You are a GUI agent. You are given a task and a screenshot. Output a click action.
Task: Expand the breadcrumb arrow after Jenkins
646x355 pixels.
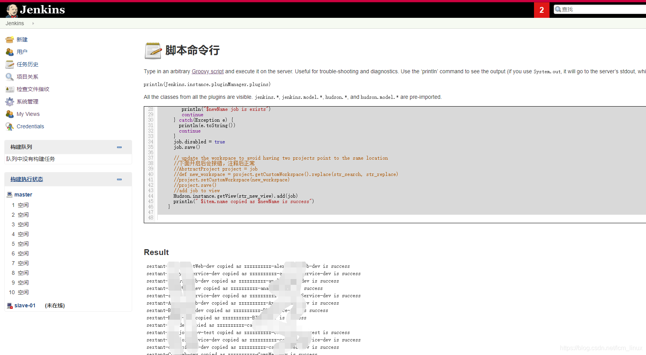(x=33, y=23)
